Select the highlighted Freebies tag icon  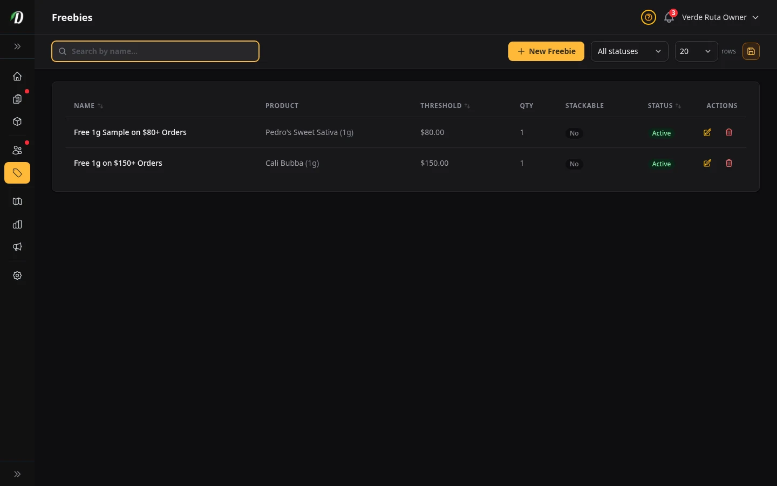click(17, 173)
